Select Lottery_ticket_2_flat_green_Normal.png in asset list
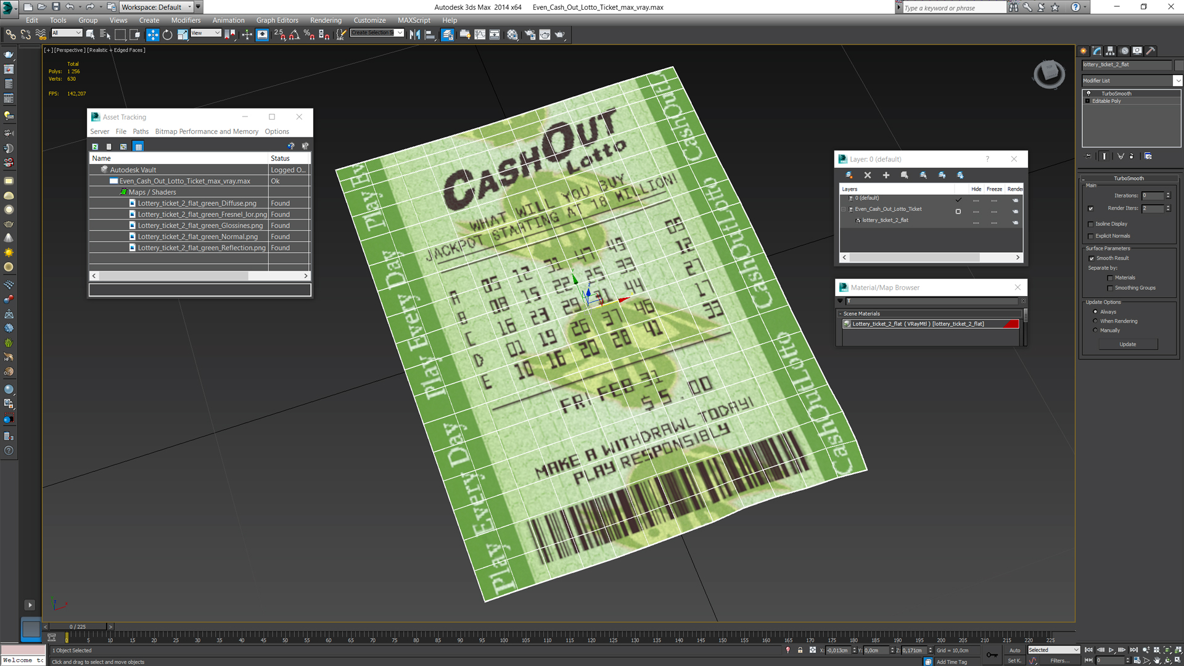The image size is (1184, 666). [x=197, y=237]
